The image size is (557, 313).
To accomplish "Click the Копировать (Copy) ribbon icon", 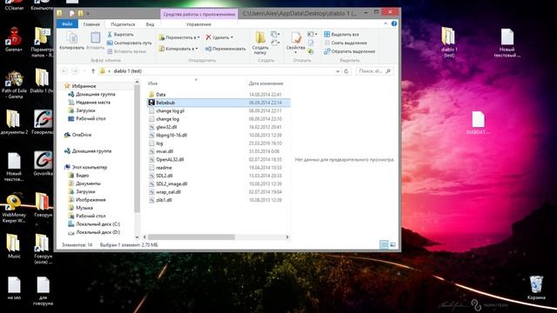I will click(71, 41).
